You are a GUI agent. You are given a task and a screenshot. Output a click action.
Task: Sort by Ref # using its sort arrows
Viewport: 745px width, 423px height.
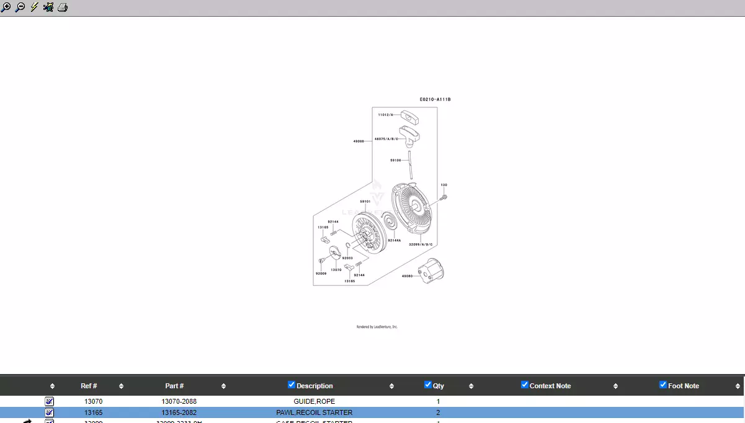pos(121,386)
